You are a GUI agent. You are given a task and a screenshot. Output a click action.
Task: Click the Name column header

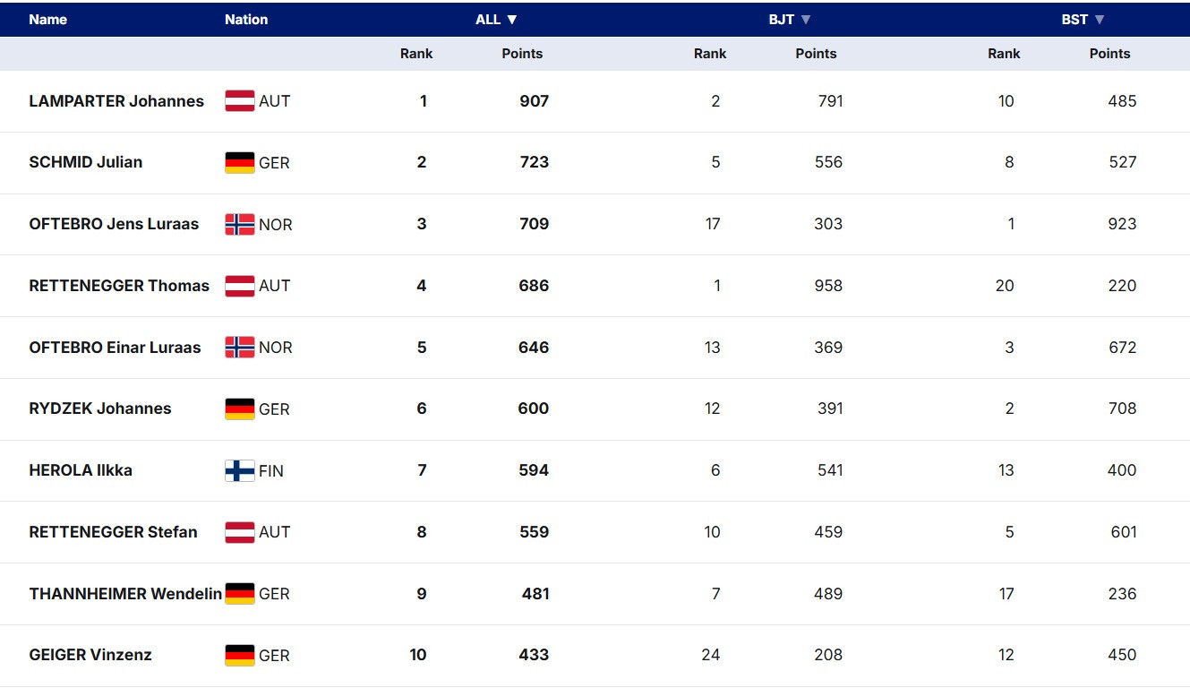pos(48,20)
